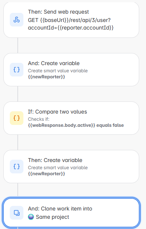The image size is (146, 229).
Task: Click the 'Then: Send web request' title
Action: pyautogui.click(x=58, y=12)
